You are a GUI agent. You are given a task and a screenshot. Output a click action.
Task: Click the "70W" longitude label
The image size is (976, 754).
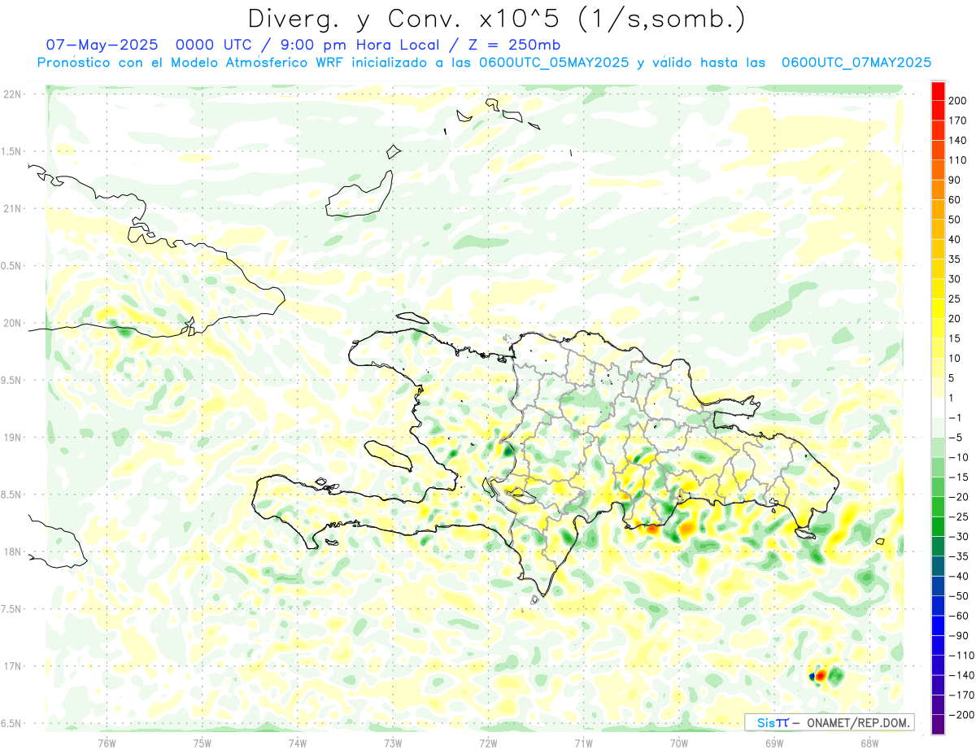(x=679, y=742)
